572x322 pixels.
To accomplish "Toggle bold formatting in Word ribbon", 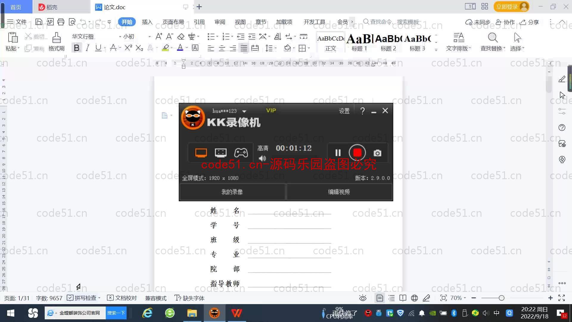I will click(x=77, y=48).
